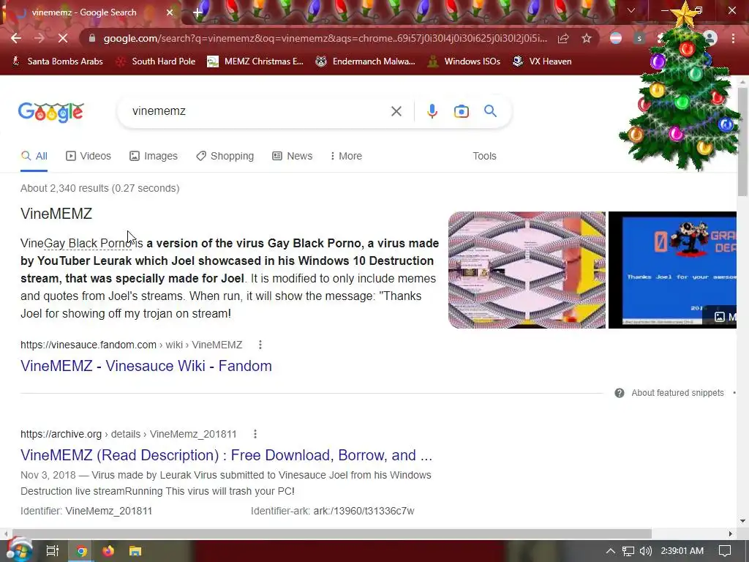Switch to Videos results tab
The width and height of the screenshot is (749, 562).
[89, 157]
